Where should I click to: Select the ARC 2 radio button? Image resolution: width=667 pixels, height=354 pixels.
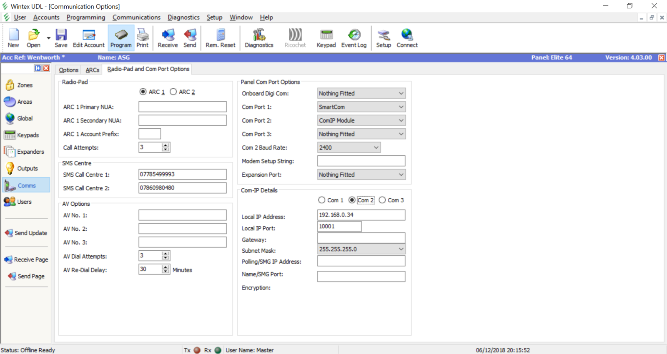(173, 92)
